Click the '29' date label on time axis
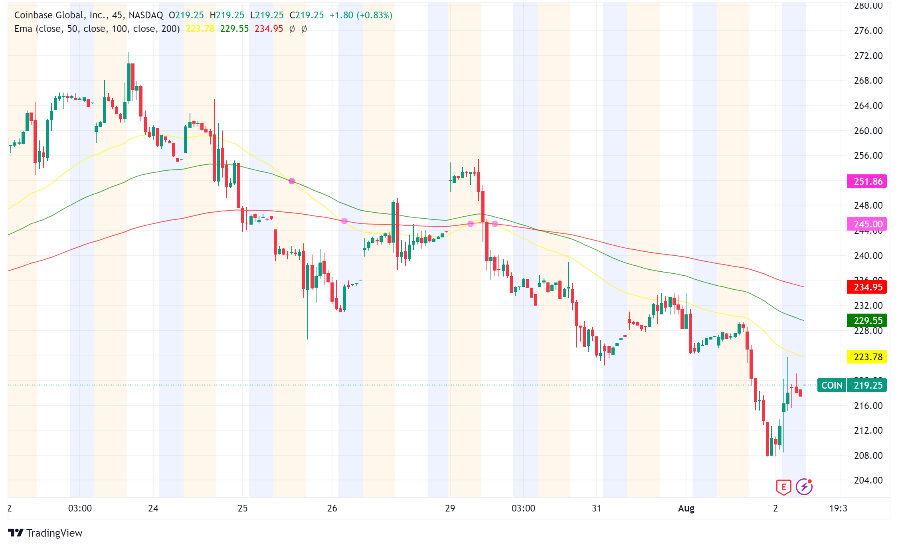The height and width of the screenshot is (547, 898). click(450, 508)
